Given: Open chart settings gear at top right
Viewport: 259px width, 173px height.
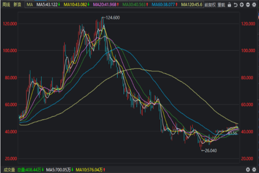Looking at the screenshot, I should [x=254, y=5].
